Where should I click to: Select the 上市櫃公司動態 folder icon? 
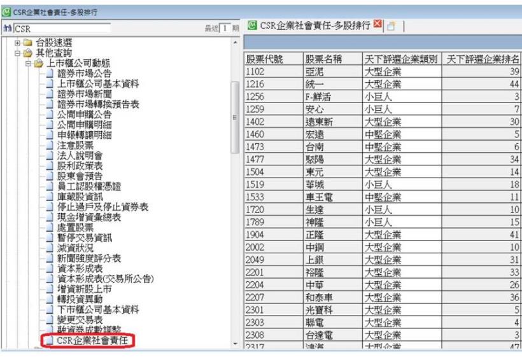[x=39, y=63]
